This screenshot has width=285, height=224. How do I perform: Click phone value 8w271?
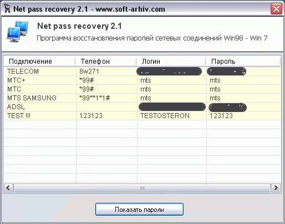(x=89, y=72)
